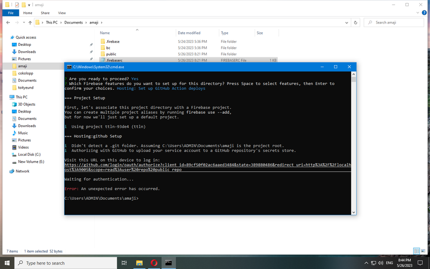Select Quick access in navigation pane
430x269 pixels.
pyautogui.click(x=26, y=38)
